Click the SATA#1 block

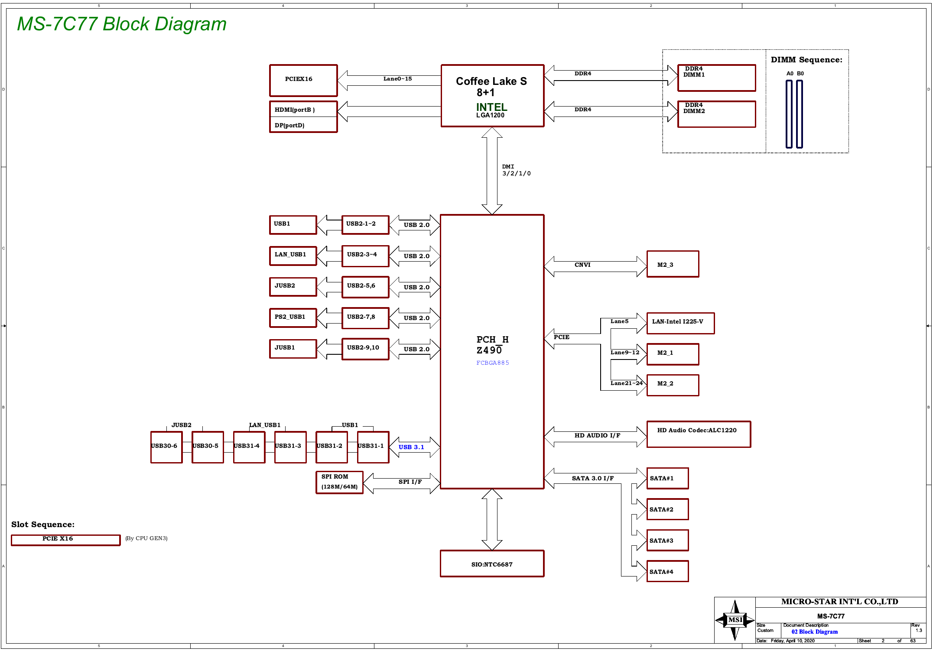click(667, 478)
